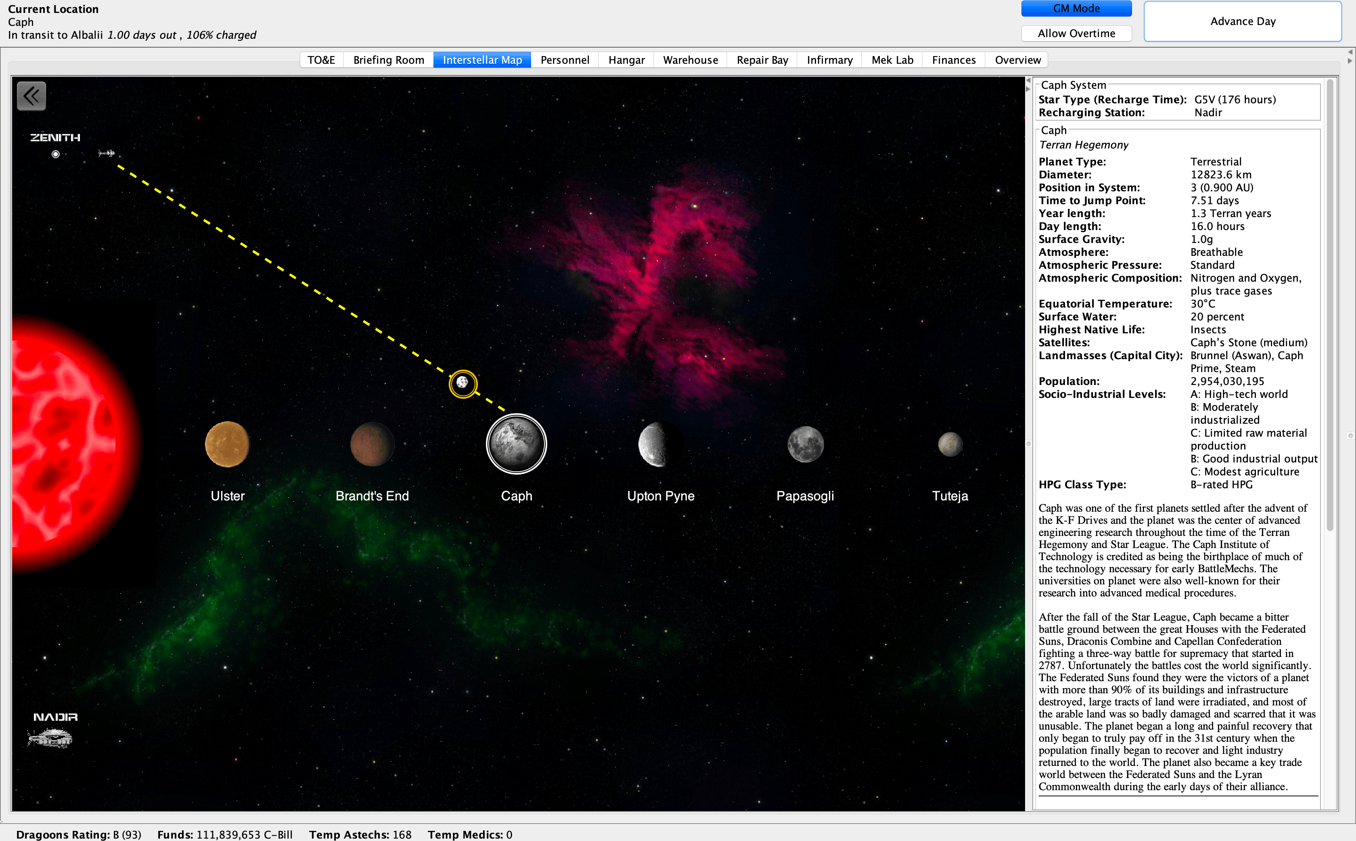Switch to the Hangar tab
Viewport: 1356px width, 841px height.
(626, 60)
